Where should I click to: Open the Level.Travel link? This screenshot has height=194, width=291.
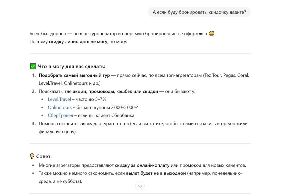(59, 99)
